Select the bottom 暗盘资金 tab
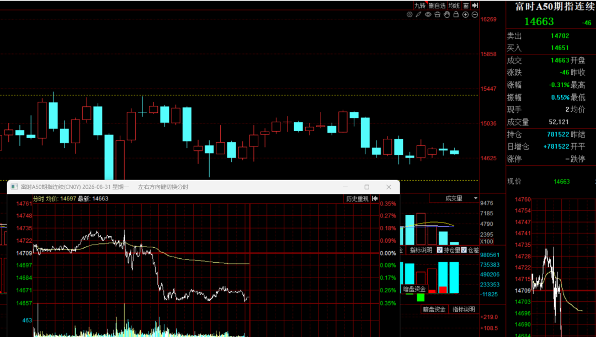This screenshot has height=337, width=596. [x=434, y=309]
